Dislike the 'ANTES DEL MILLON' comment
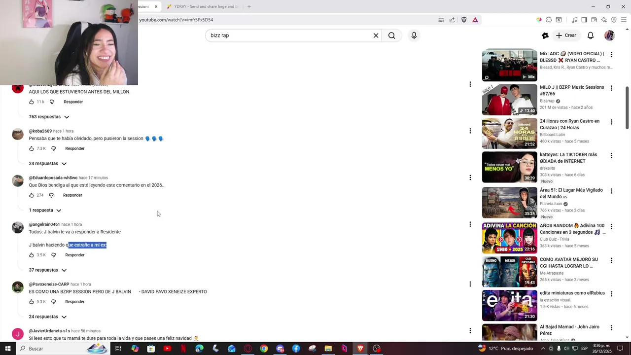Viewport: 631px width, 355px height. coord(52,102)
